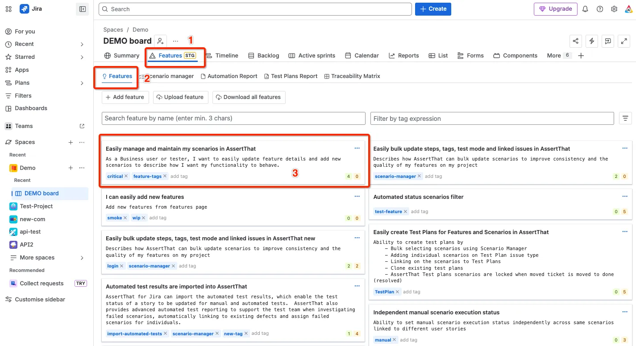Open the Traceability Matrix sub-tab
Viewport: 636px width, 346px height.
click(x=352, y=76)
